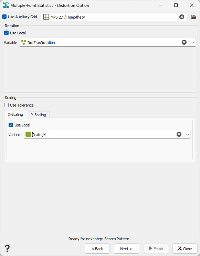Click the application logo in title bar
Screen dimensions: 200x256
[6, 5]
